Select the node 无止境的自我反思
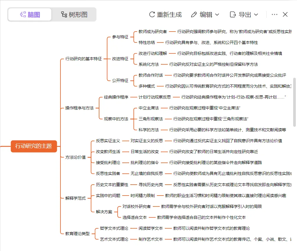The image size is (297, 251). pos(147,173)
